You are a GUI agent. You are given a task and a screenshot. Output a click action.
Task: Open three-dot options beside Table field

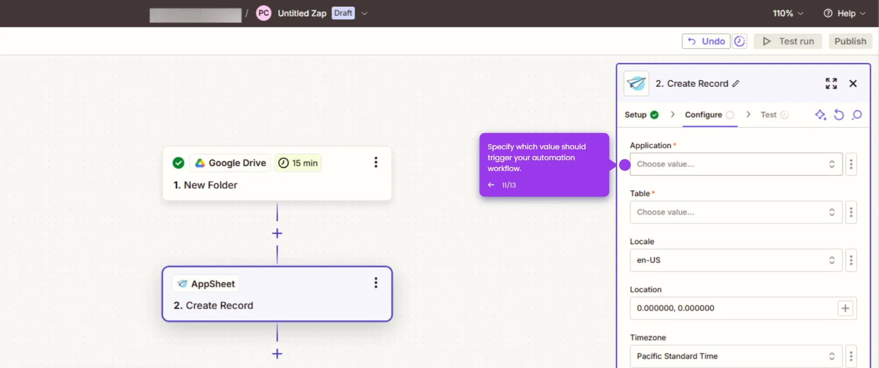[851, 212]
